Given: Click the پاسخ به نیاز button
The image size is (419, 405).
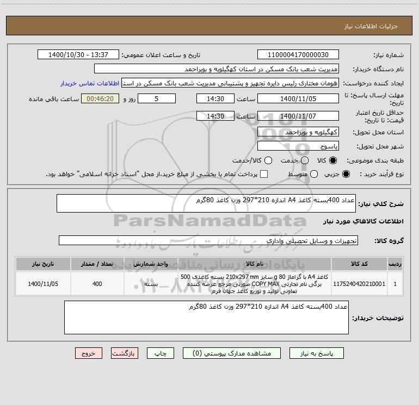Looking at the screenshot, I should point(317,353).
